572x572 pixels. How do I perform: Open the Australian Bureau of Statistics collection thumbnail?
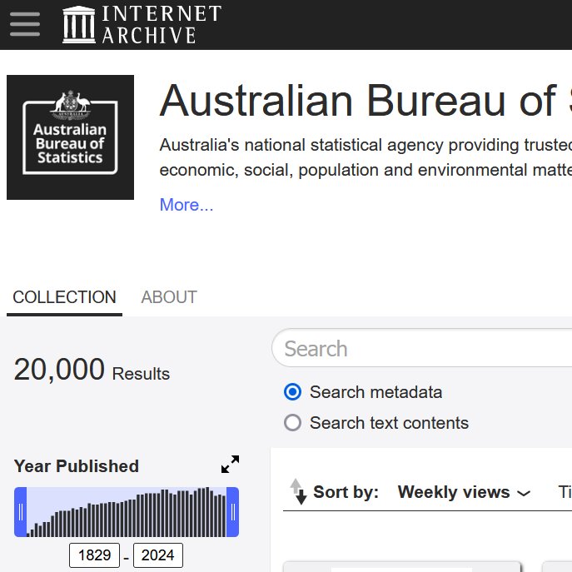coord(71,137)
